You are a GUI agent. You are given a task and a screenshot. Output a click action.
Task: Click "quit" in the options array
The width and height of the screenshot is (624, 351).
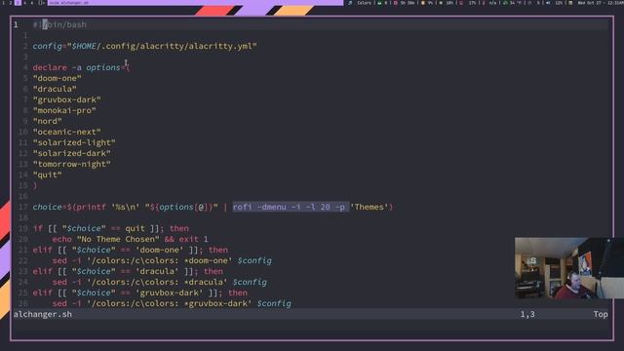pos(48,175)
